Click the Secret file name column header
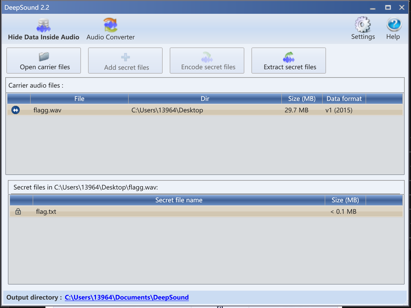This screenshot has width=411, height=308. pyautogui.click(x=179, y=200)
